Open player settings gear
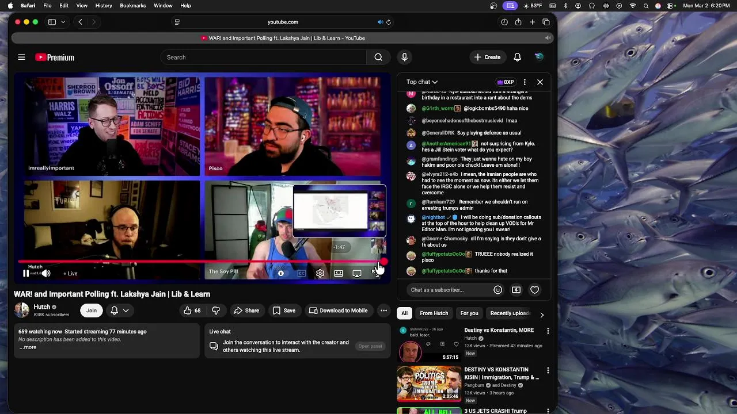 [x=320, y=274]
